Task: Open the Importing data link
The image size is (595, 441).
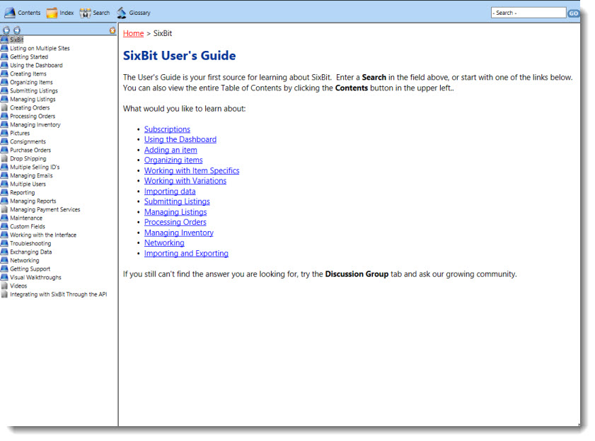Action: pos(170,192)
